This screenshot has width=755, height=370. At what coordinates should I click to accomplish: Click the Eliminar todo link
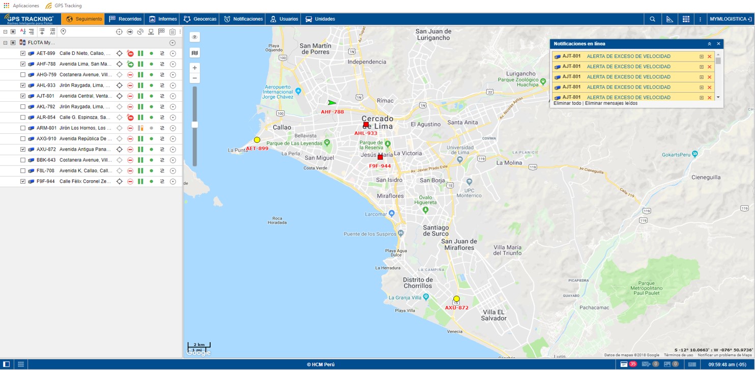[567, 103]
